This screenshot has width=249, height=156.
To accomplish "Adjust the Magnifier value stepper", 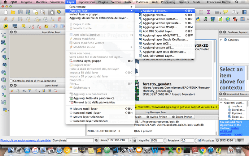I will pos(165,140).
